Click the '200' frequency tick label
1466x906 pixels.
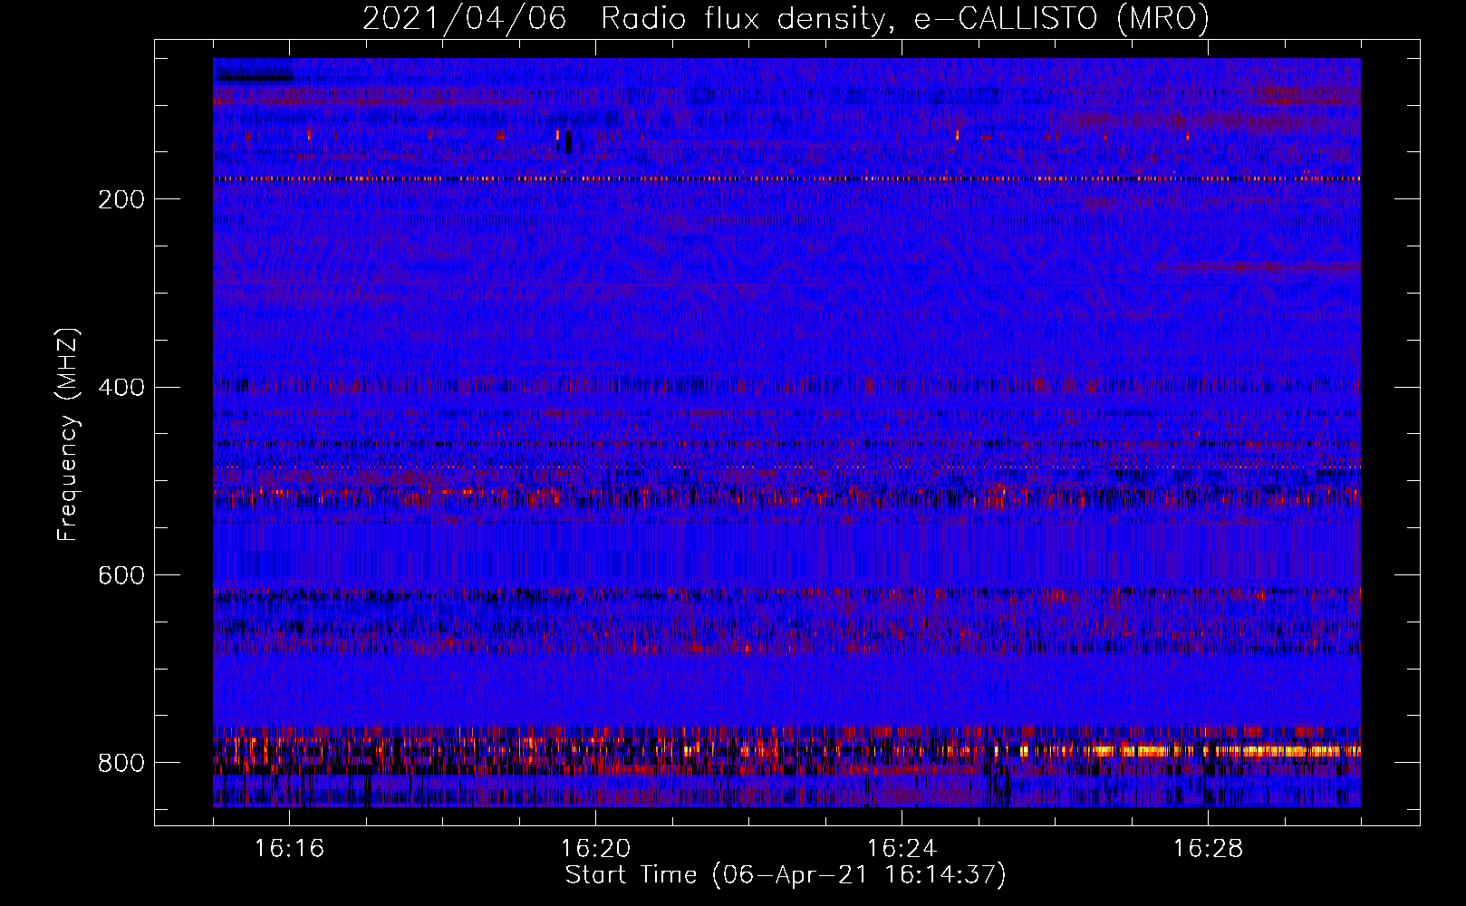(121, 199)
